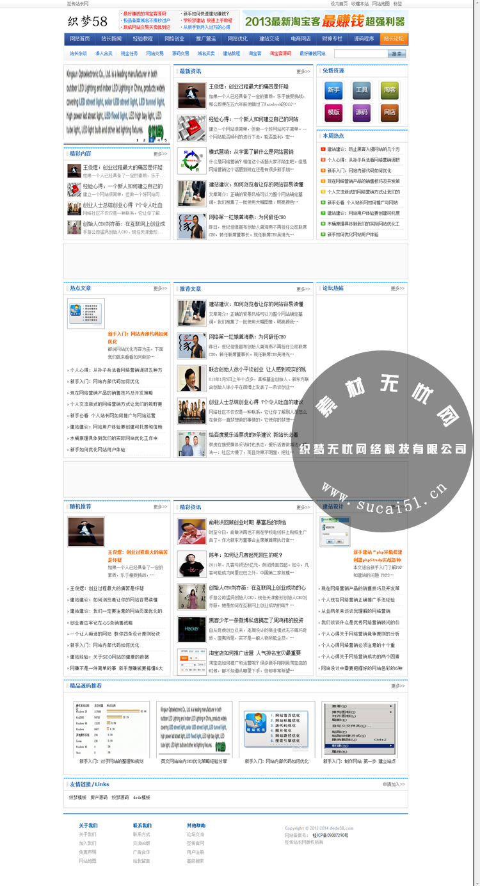
Task: Open orange link 新手入门：网站内部代码如何优化
Action: click(x=138, y=338)
